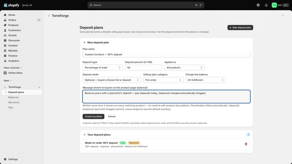Open the Charge the balance dropdown
The image size is (292, 164).
point(205,80)
